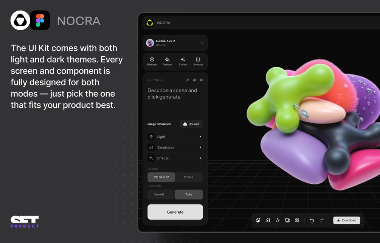The height and width of the screenshot is (243, 380).
Task: Click the Set Product logo
Action: (x=25, y=222)
